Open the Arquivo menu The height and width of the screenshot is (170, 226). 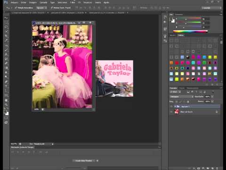[15, 2]
